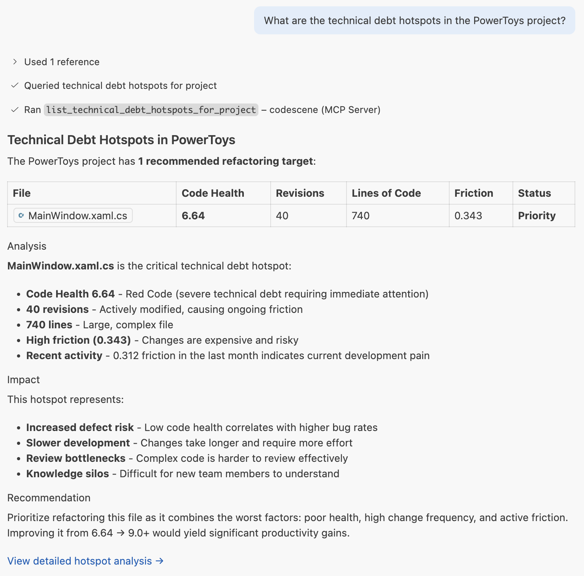Click the chevron before Used 1 reference
The image size is (584, 576).
[15, 62]
